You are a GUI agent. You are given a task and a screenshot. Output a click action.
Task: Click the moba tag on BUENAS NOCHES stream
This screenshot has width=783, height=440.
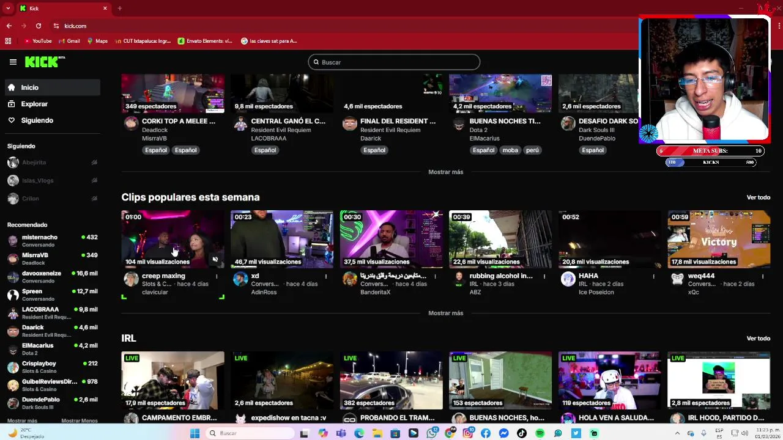510,150
